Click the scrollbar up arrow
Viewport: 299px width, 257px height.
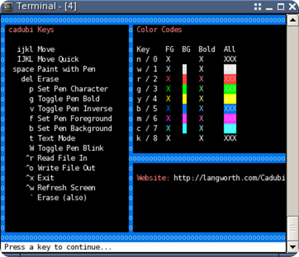click(x=292, y=20)
